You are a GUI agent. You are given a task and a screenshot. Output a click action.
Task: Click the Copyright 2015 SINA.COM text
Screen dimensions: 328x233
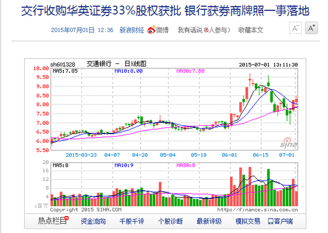pyautogui.click(x=86, y=209)
